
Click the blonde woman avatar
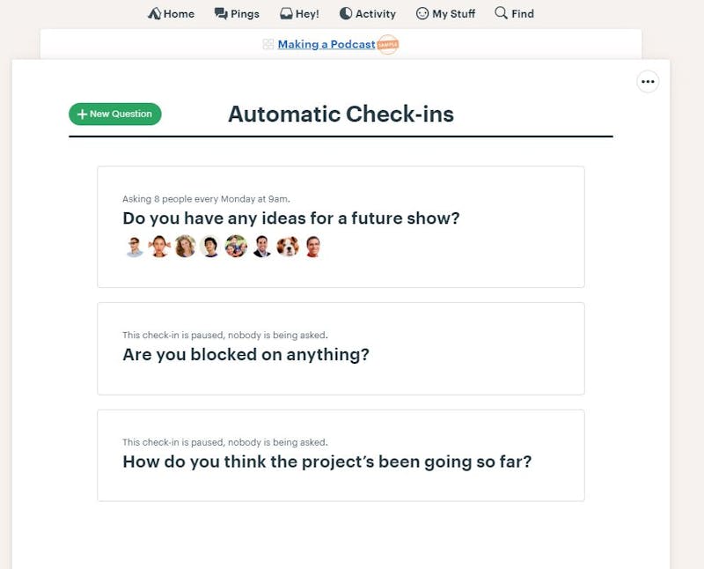[185, 247]
